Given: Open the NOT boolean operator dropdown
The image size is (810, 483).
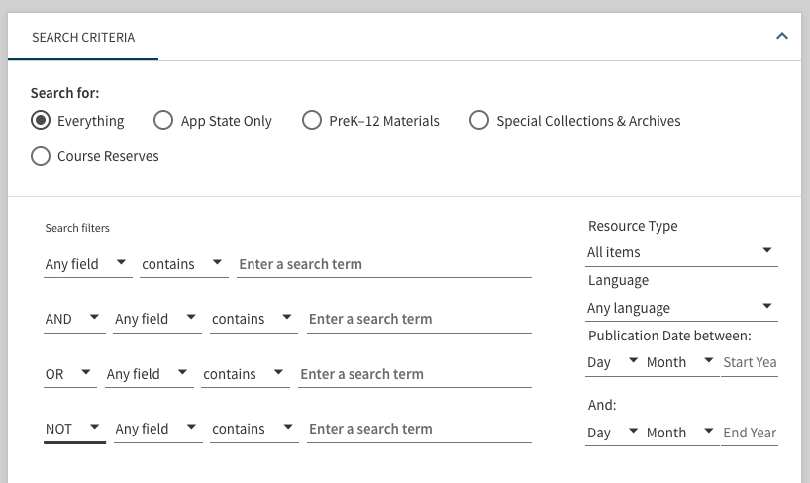Looking at the screenshot, I should tap(73, 429).
